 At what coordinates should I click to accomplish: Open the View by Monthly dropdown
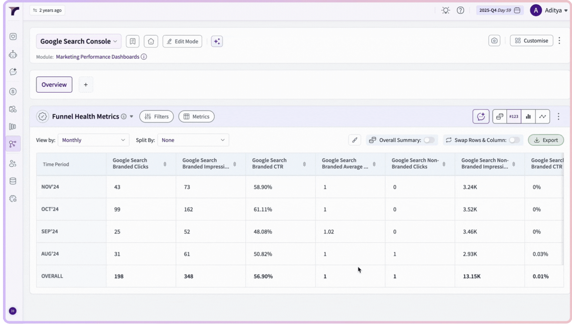93,140
